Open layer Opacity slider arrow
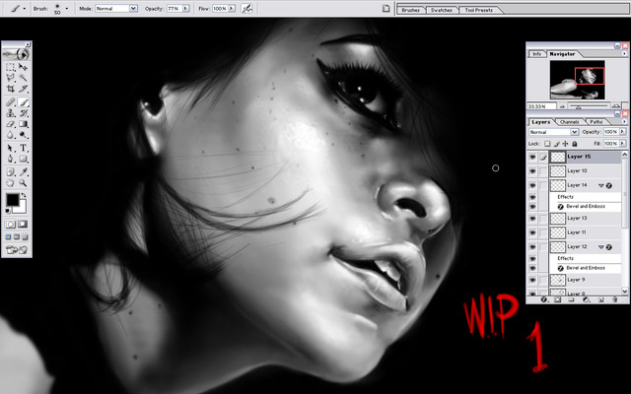The width and height of the screenshot is (631, 394). point(622,132)
